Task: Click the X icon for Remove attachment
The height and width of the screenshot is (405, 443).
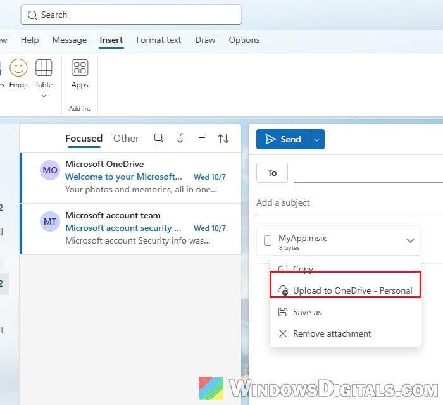Action: (283, 333)
